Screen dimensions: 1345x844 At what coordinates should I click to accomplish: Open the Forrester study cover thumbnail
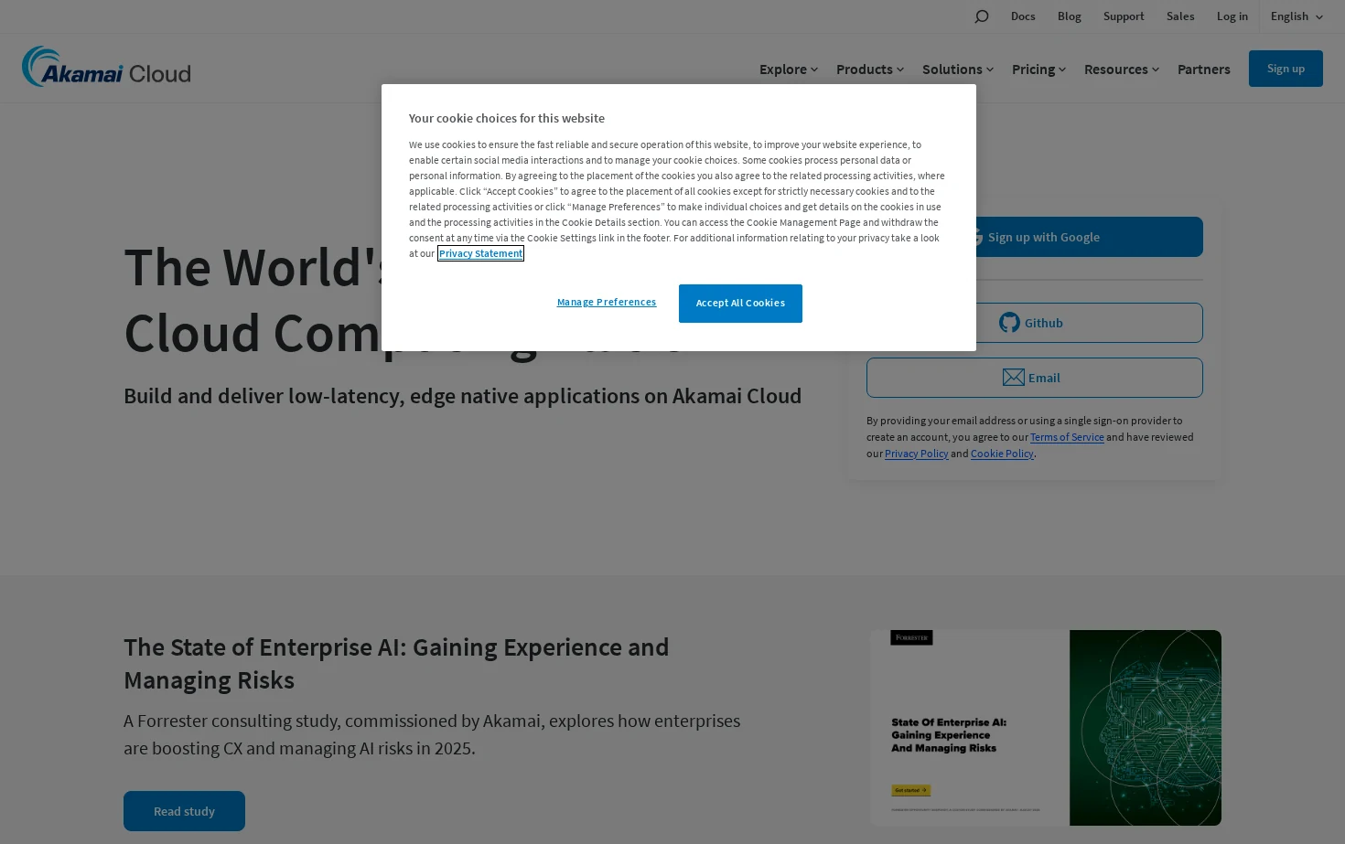1046,728
